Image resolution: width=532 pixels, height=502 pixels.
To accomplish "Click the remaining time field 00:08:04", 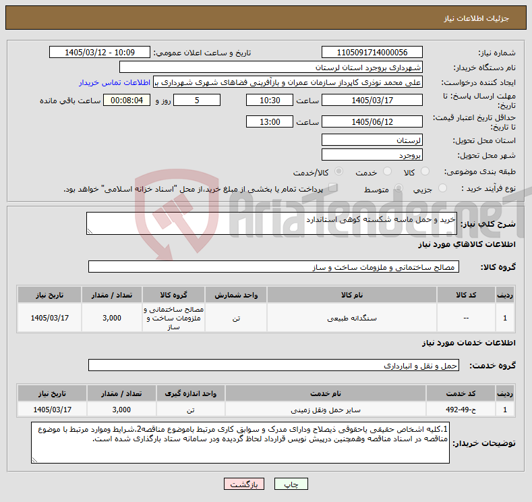I will tap(127, 100).
